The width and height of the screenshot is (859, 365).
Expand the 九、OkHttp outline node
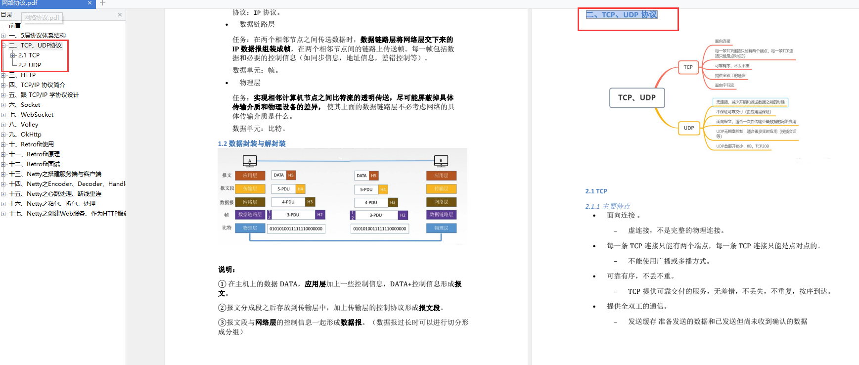coord(3,135)
